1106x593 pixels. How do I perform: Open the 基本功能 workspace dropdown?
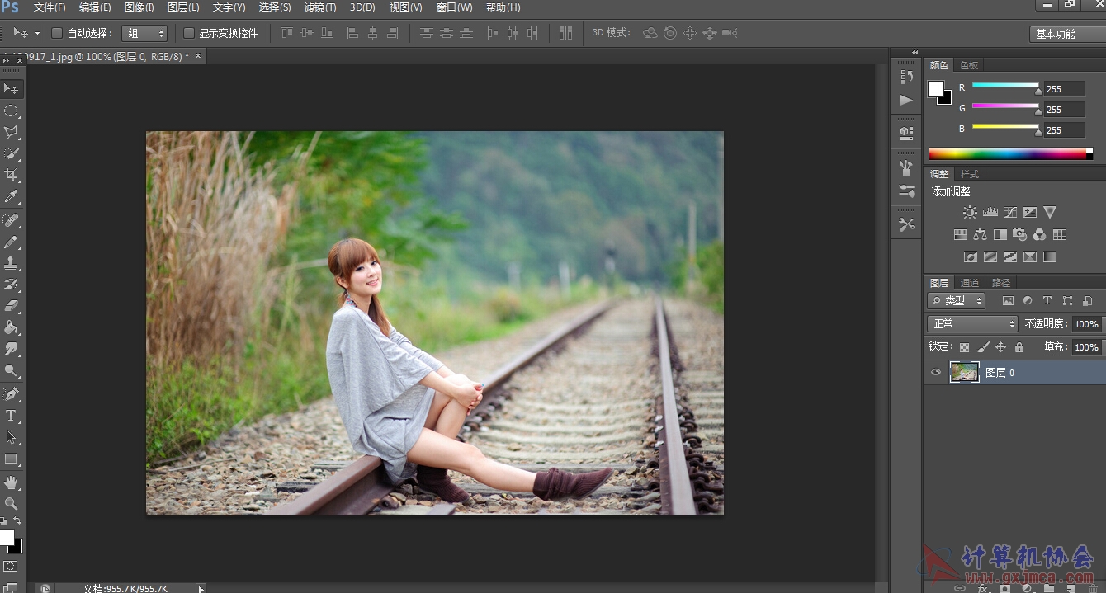click(x=1067, y=34)
